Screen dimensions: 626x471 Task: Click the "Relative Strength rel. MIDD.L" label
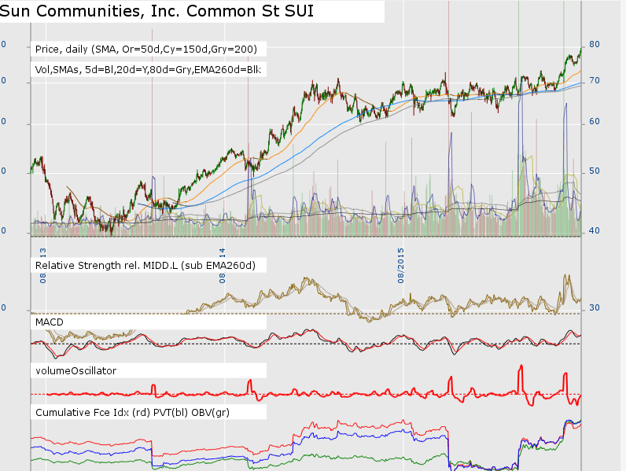point(145,266)
